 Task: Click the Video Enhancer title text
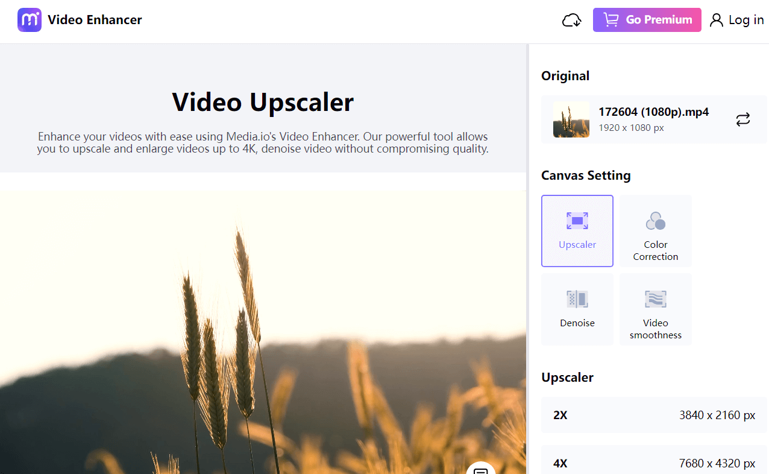click(95, 20)
